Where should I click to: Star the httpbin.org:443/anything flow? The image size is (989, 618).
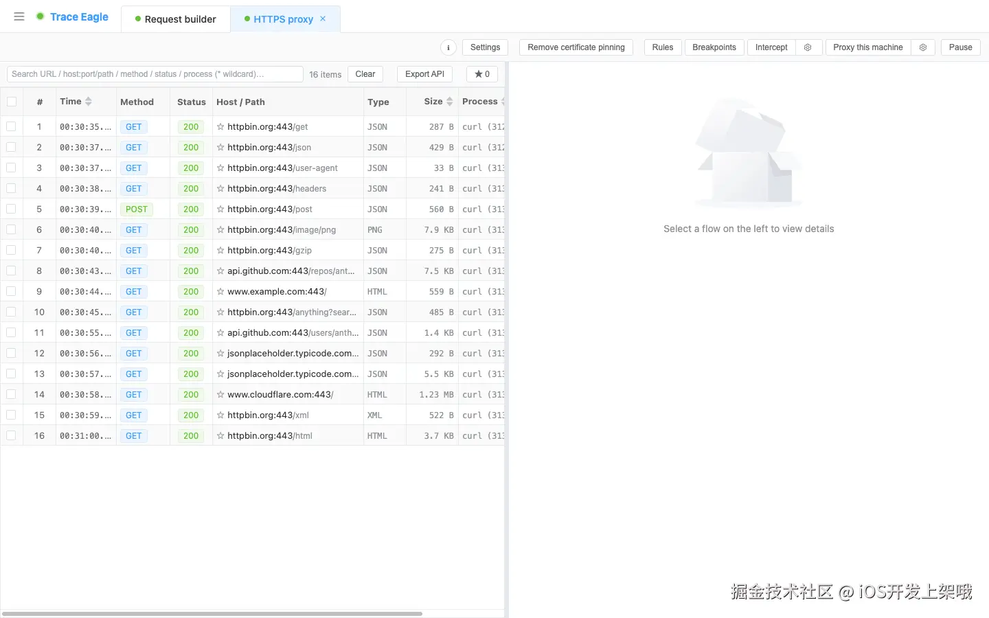point(220,312)
